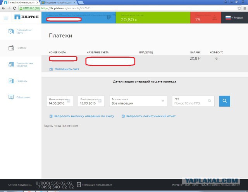
Task: Click magnifier icon inside ГРЗ field
Action: pos(210,101)
